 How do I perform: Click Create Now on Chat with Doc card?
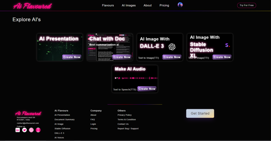pos(122,57)
